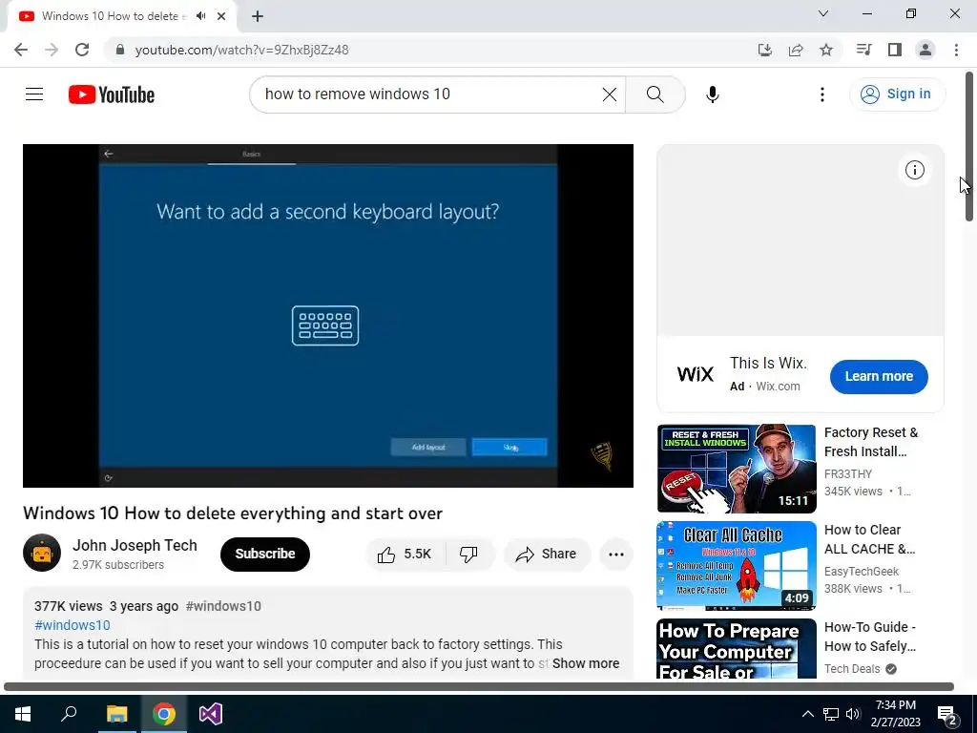Open the YouTube hamburger guide menu

[x=34, y=94]
